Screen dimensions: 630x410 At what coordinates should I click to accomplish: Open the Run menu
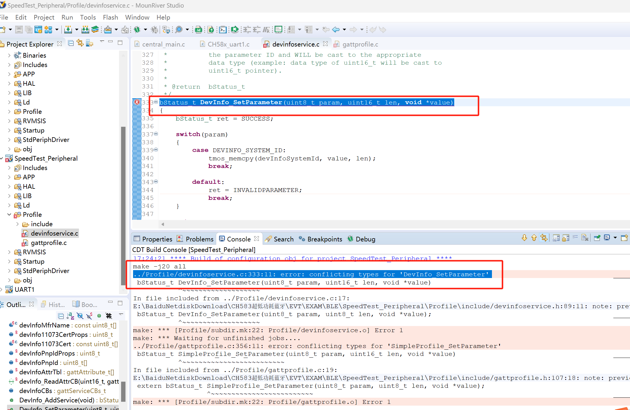(x=67, y=17)
